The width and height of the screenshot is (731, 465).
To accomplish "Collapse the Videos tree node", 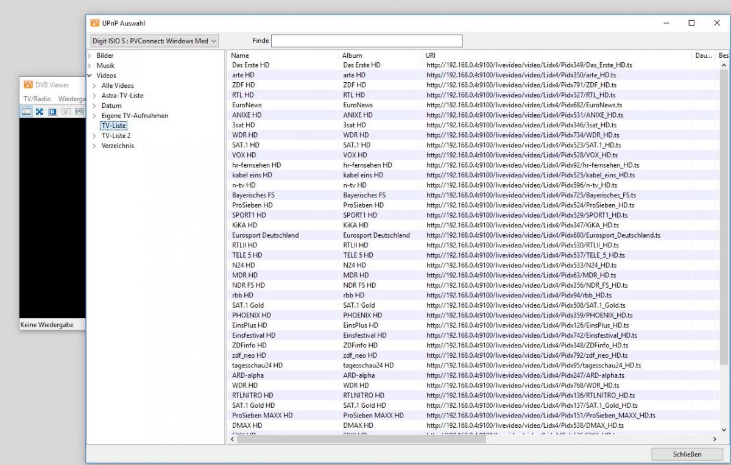I will click(90, 76).
